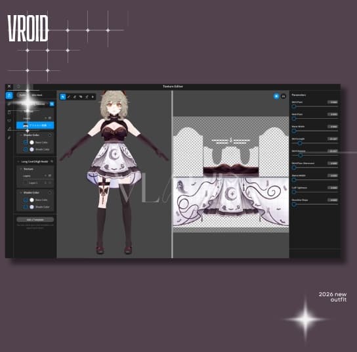Click the 3D character preview viewport
357x352 pixels.
(x=114, y=174)
